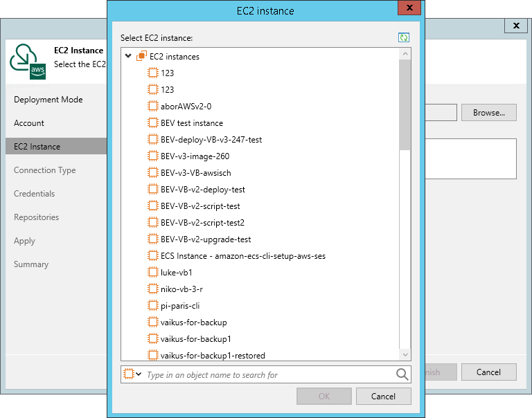Image resolution: width=532 pixels, height=418 pixels.
Task: Select vaikus-for-backup instance
Action: [x=194, y=322]
